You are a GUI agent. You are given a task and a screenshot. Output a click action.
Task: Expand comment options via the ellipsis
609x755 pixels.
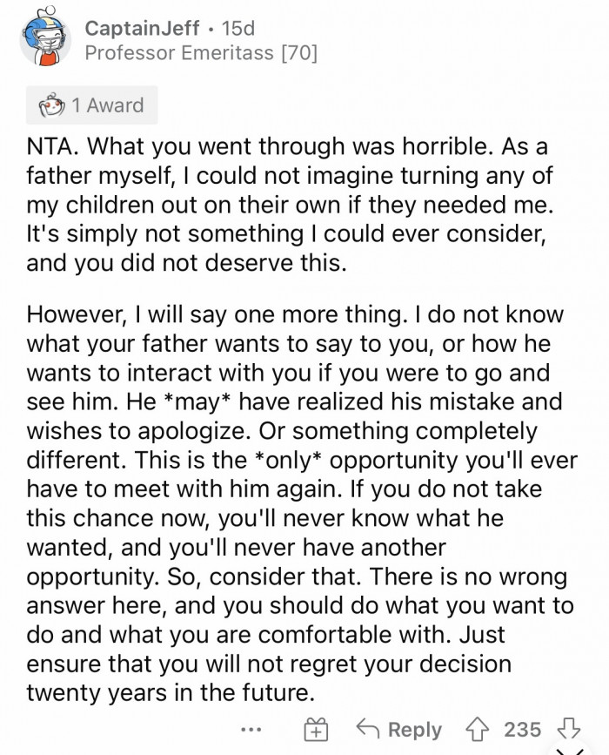(251, 731)
